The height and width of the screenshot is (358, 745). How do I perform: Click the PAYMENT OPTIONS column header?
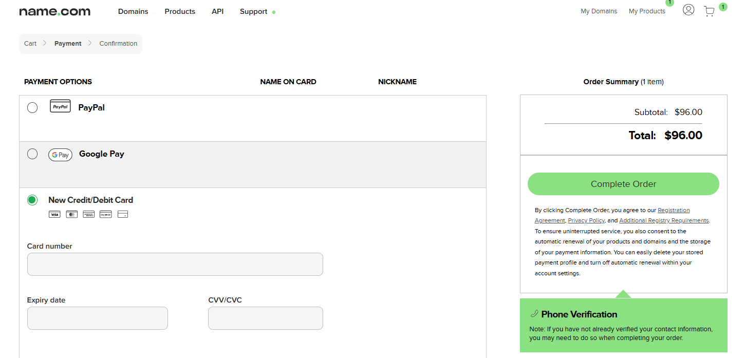(58, 82)
